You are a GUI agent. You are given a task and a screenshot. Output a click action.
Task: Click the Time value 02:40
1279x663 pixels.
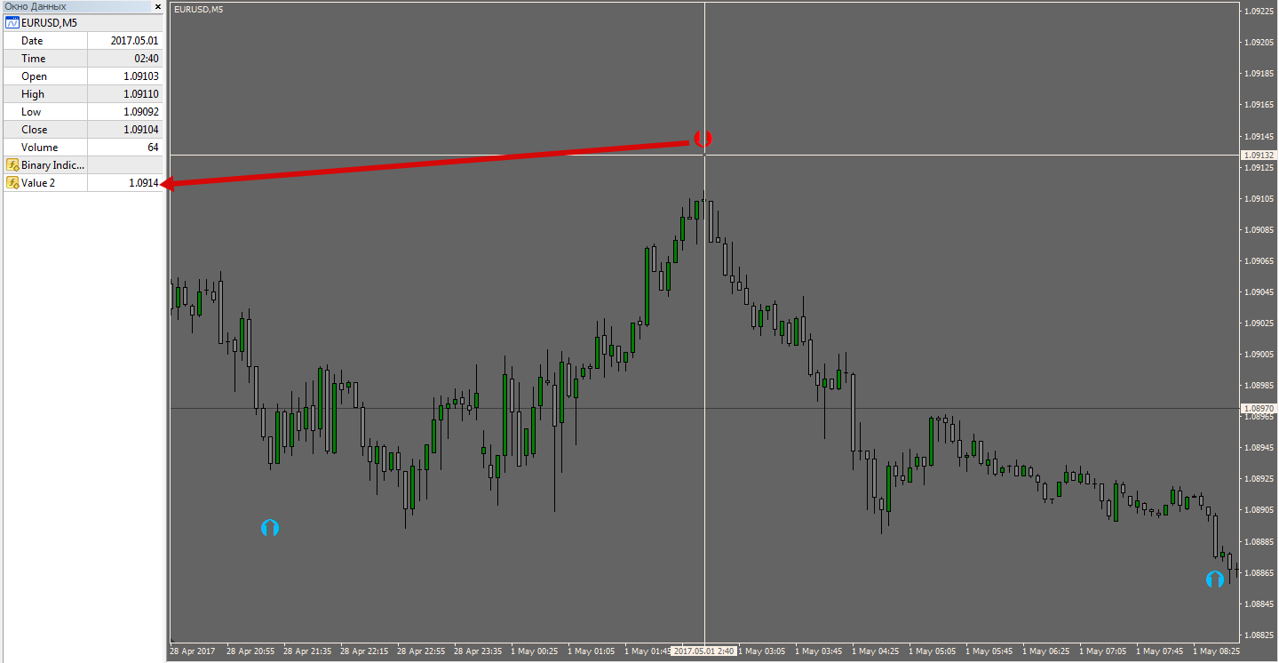pos(147,59)
